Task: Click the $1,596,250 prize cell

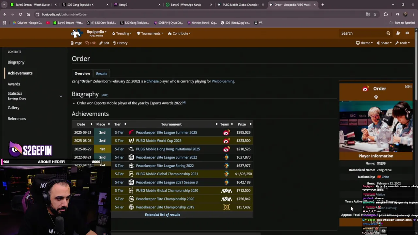Action: click(243, 174)
